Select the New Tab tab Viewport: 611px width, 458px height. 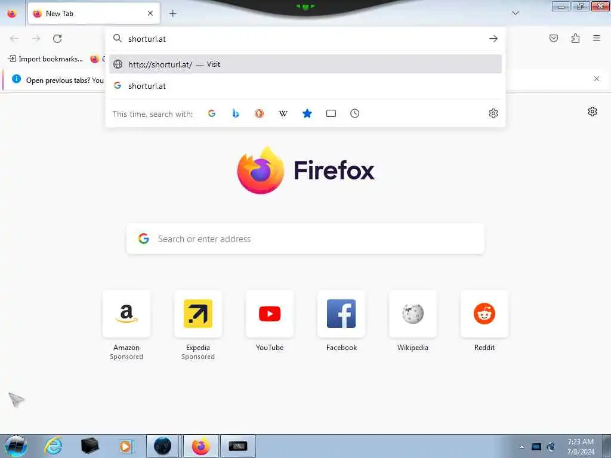click(x=94, y=14)
